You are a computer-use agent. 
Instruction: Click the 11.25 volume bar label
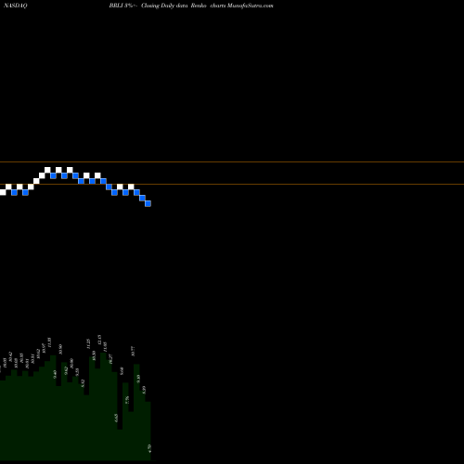tap(88, 344)
